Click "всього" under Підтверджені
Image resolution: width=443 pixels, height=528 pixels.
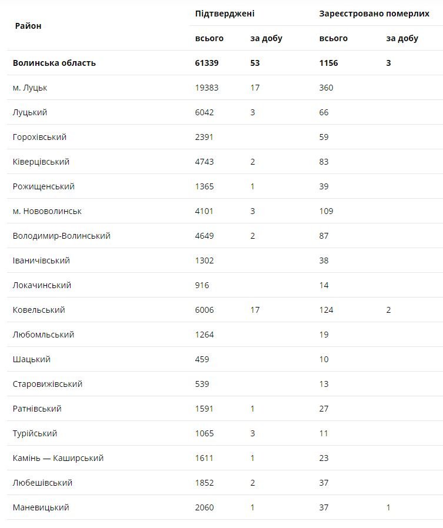(209, 38)
